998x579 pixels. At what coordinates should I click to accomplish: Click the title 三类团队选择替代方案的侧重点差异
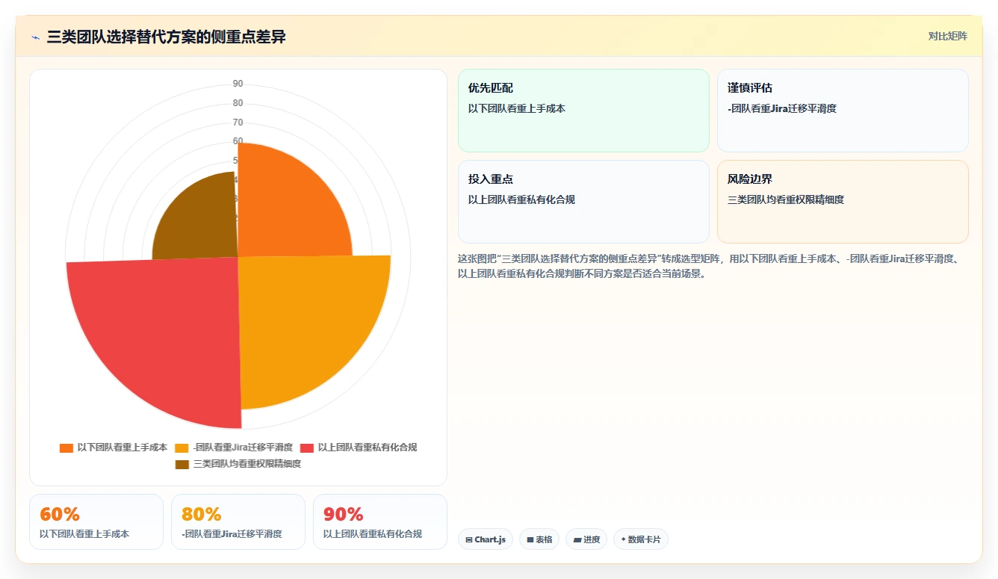pyautogui.click(x=166, y=37)
